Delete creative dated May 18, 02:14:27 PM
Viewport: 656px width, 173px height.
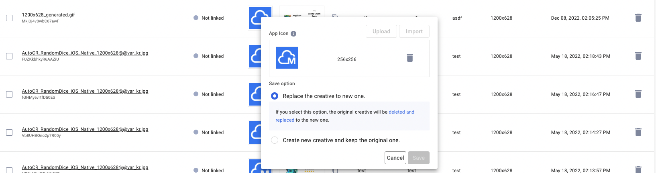tap(638, 132)
